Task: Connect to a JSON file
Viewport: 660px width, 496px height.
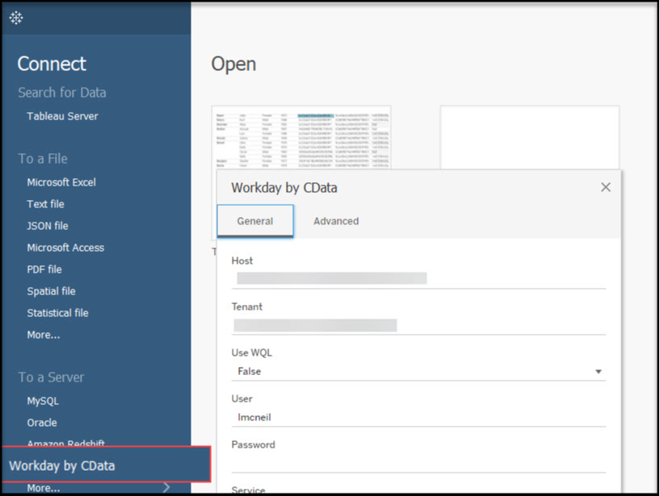Action: point(48,226)
